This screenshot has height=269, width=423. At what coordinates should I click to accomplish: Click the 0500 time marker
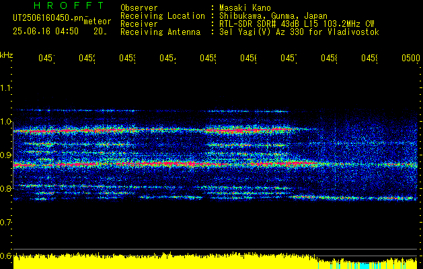(411, 59)
